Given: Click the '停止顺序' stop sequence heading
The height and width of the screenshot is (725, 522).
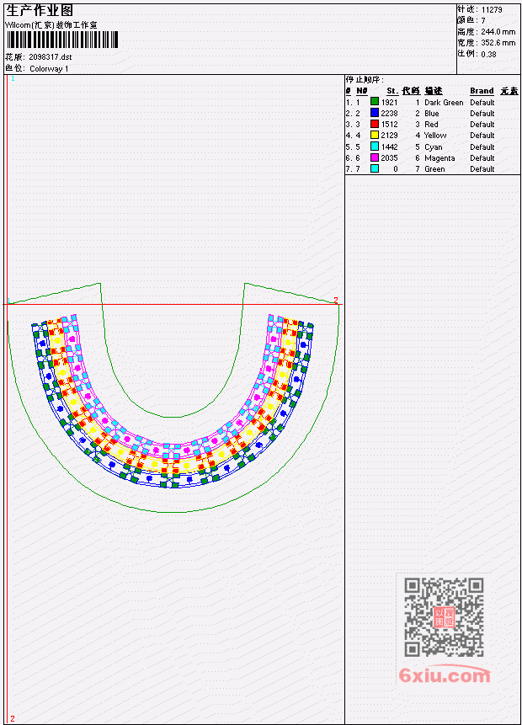Looking at the screenshot, I should pyautogui.click(x=365, y=79).
